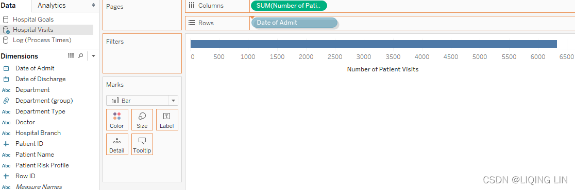Click the blue bar in the chart
This screenshot has height=190, width=575.
[x=374, y=44]
